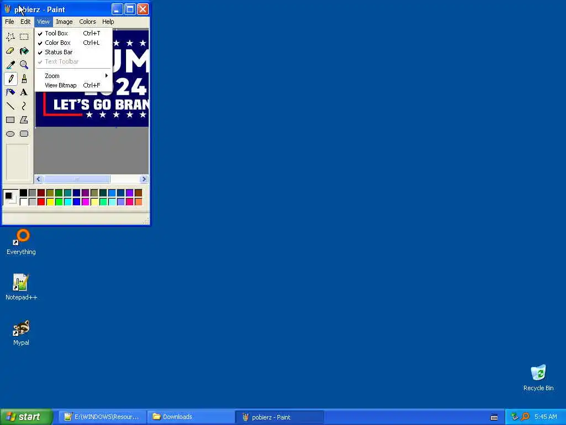Click the Paint title bar palette icon
Screen dimensions: 566x425
point(8,9)
